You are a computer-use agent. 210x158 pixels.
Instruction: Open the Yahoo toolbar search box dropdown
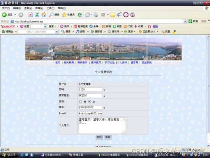45,26
